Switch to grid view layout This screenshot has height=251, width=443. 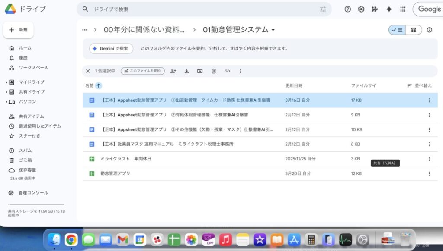click(x=414, y=30)
